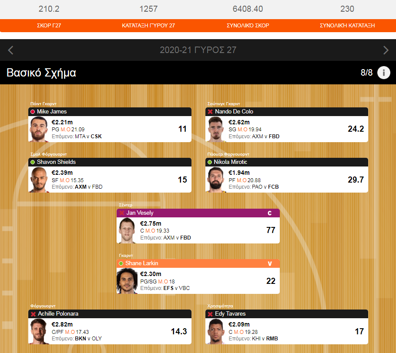
Task: Select ΣΥΝΟΛΙΚΗ ΚΑΤΑΤΑΞΗ tab
Action: 347,26
